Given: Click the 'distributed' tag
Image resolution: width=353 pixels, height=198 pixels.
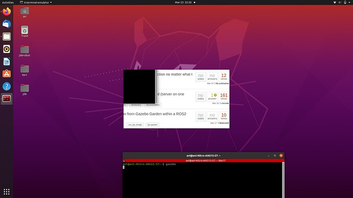Looking at the screenshot, I should pyautogui.click(x=136, y=105).
